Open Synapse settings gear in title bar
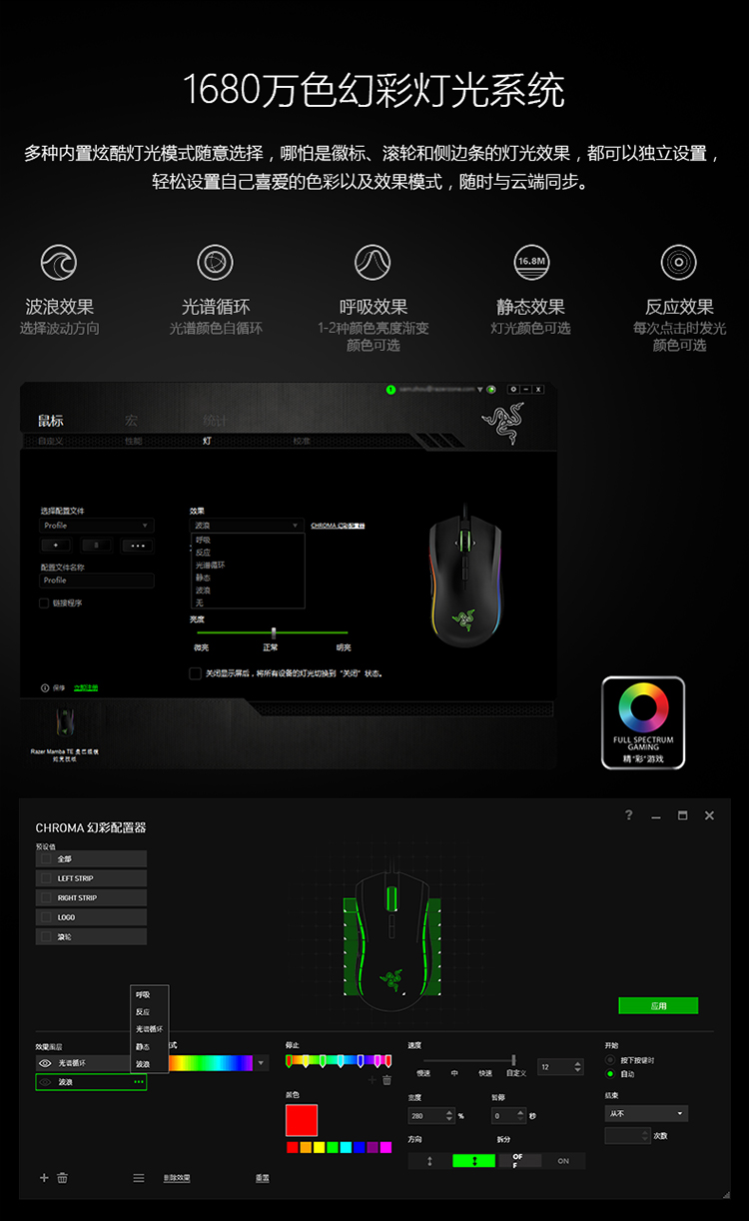749x1221 pixels. [x=513, y=389]
